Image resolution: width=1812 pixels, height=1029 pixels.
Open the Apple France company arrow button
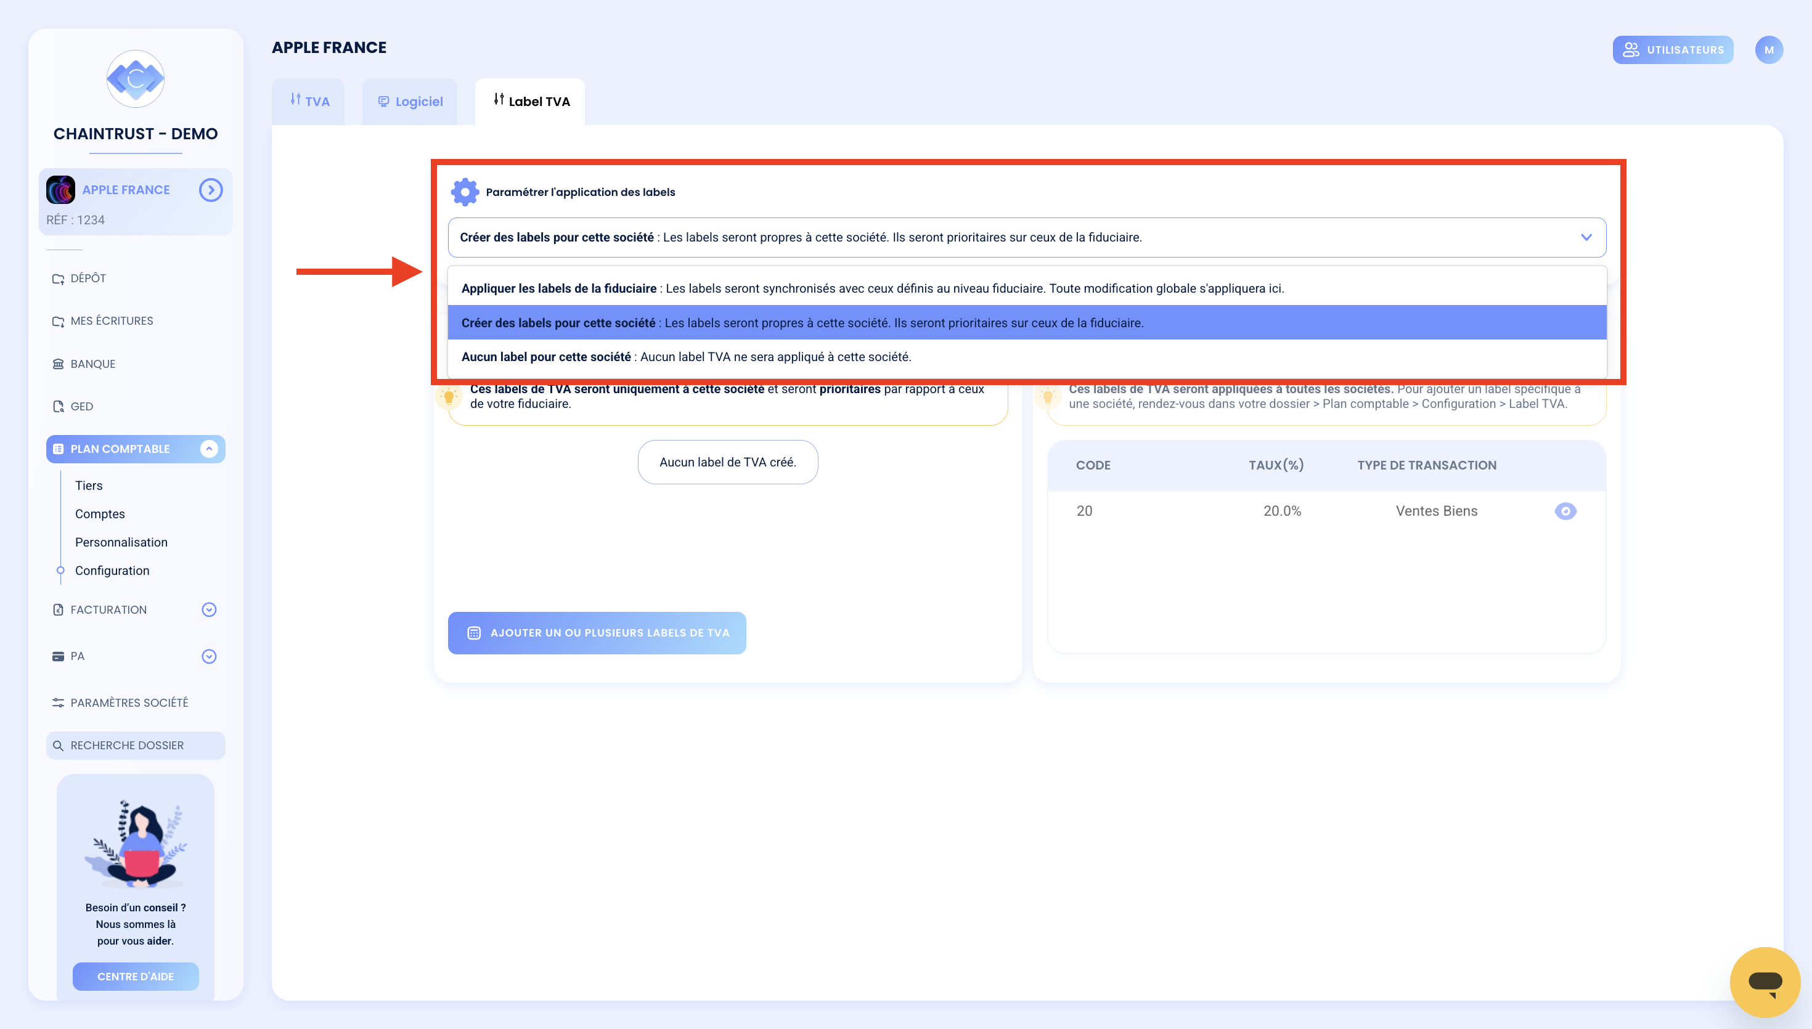pyautogui.click(x=211, y=189)
